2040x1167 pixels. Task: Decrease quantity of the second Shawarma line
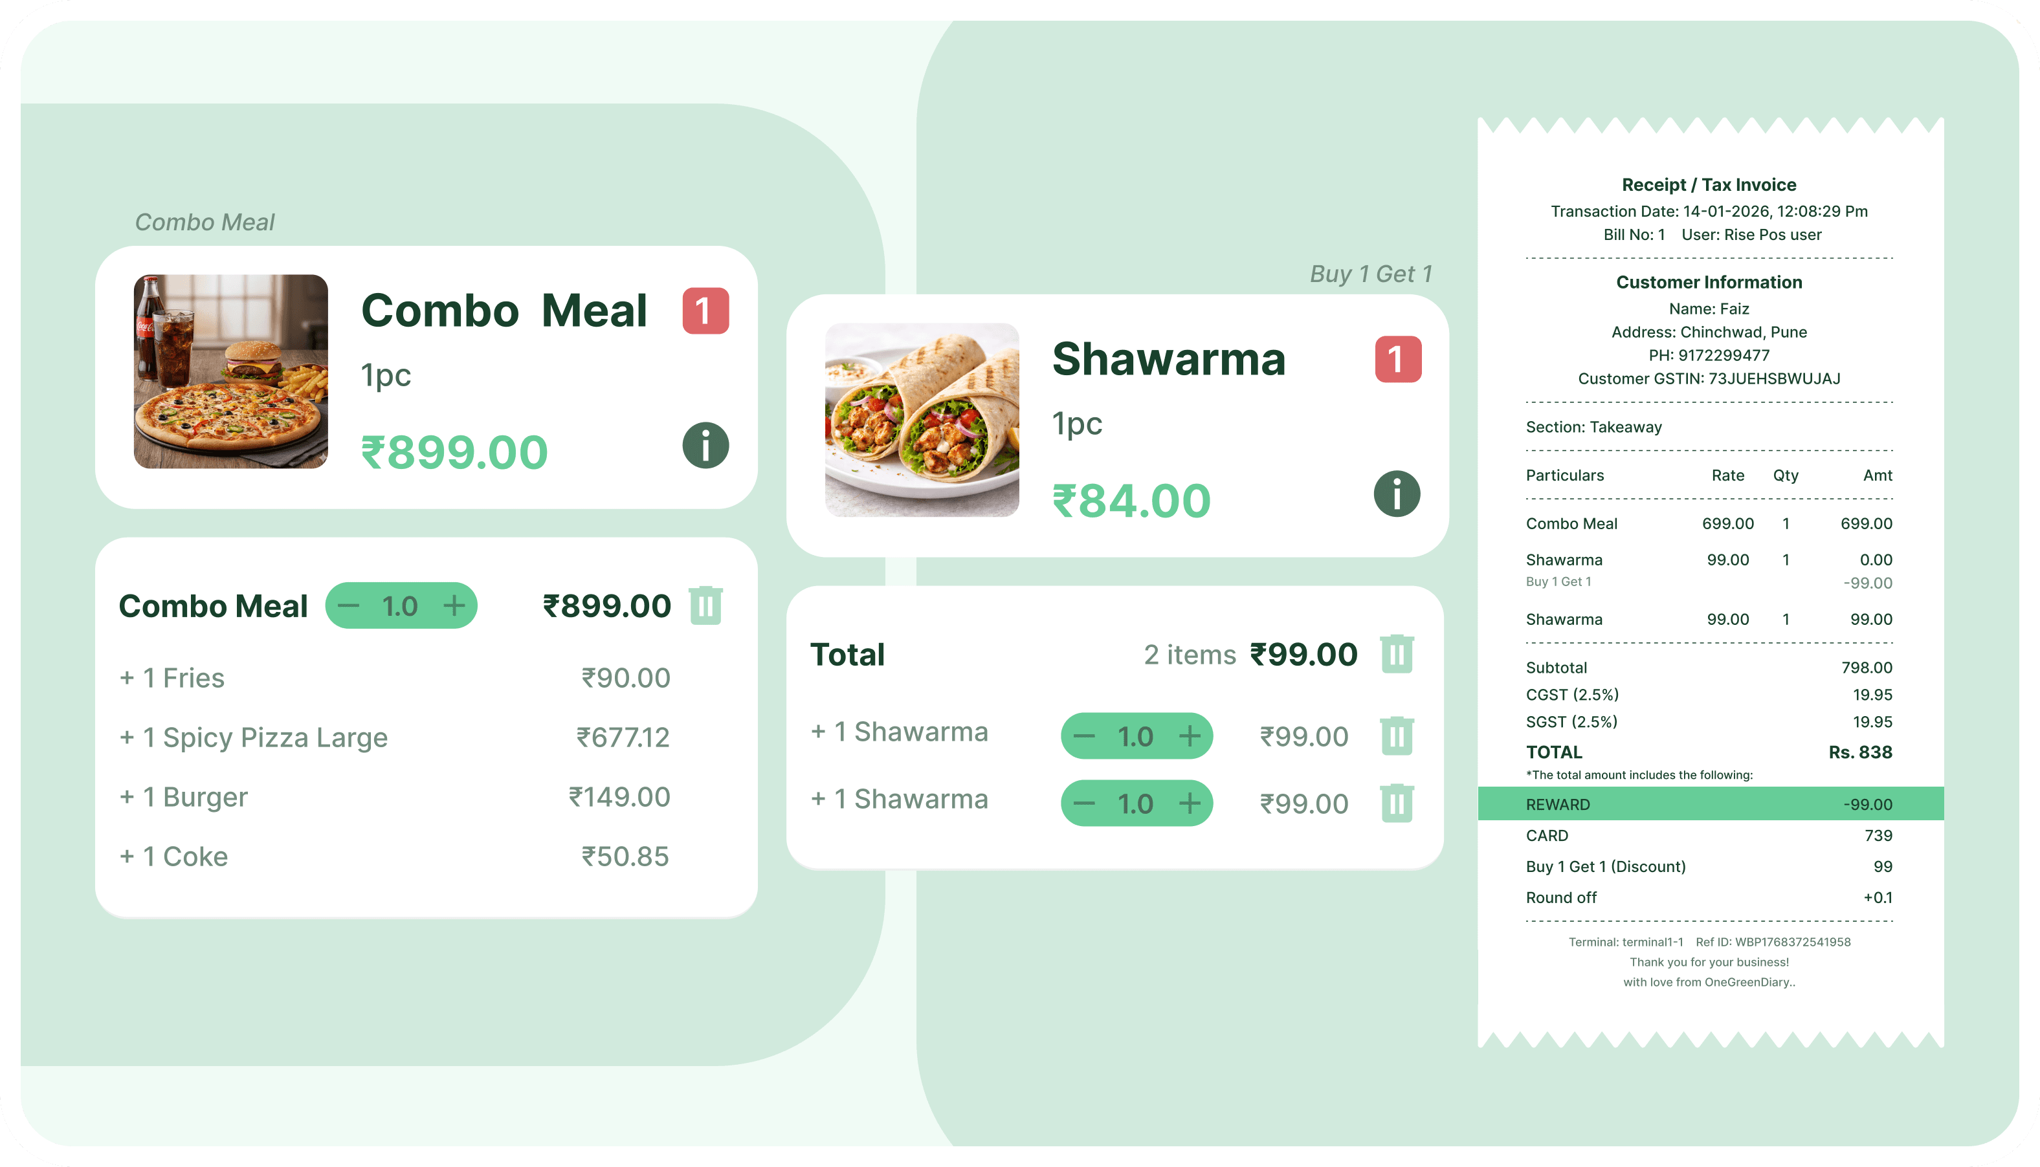[1084, 802]
